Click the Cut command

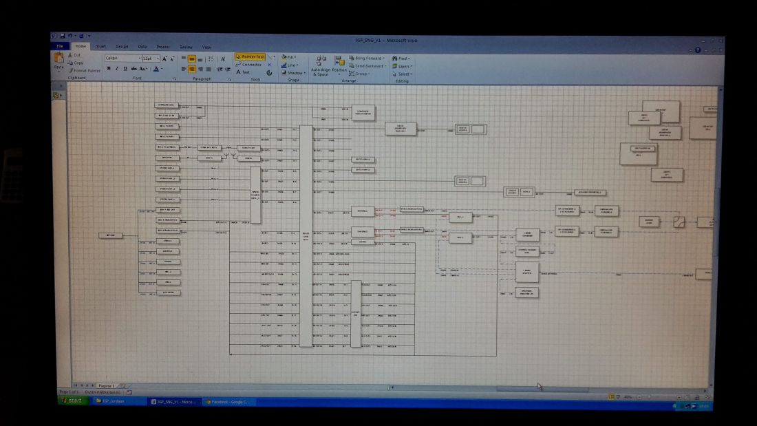[x=76, y=55]
